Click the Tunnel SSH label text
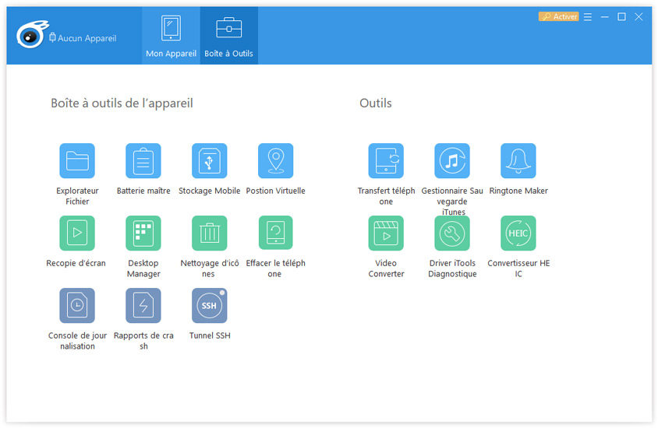Viewport: 658px width, 428px height. tap(210, 335)
